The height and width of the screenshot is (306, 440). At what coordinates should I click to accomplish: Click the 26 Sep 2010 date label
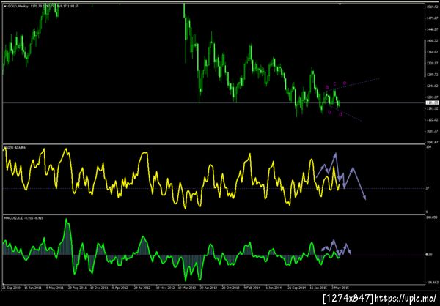[10, 288]
